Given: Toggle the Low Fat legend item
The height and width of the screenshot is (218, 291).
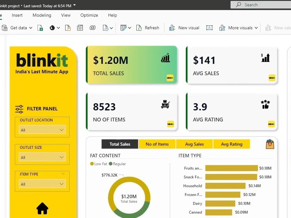Looking at the screenshot, I should click(x=99, y=164).
